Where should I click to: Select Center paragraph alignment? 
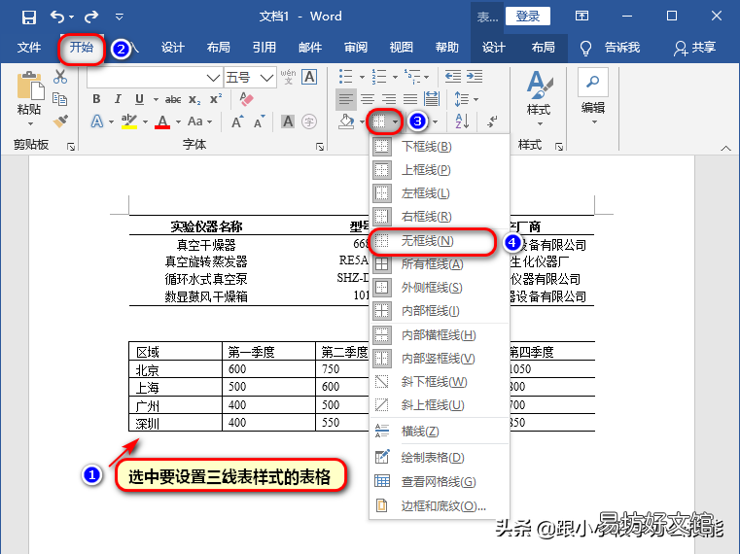pyautogui.click(x=368, y=99)
